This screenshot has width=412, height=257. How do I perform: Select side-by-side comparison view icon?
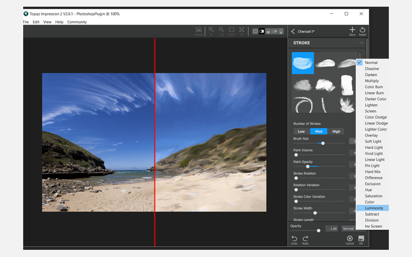[274, 31]
